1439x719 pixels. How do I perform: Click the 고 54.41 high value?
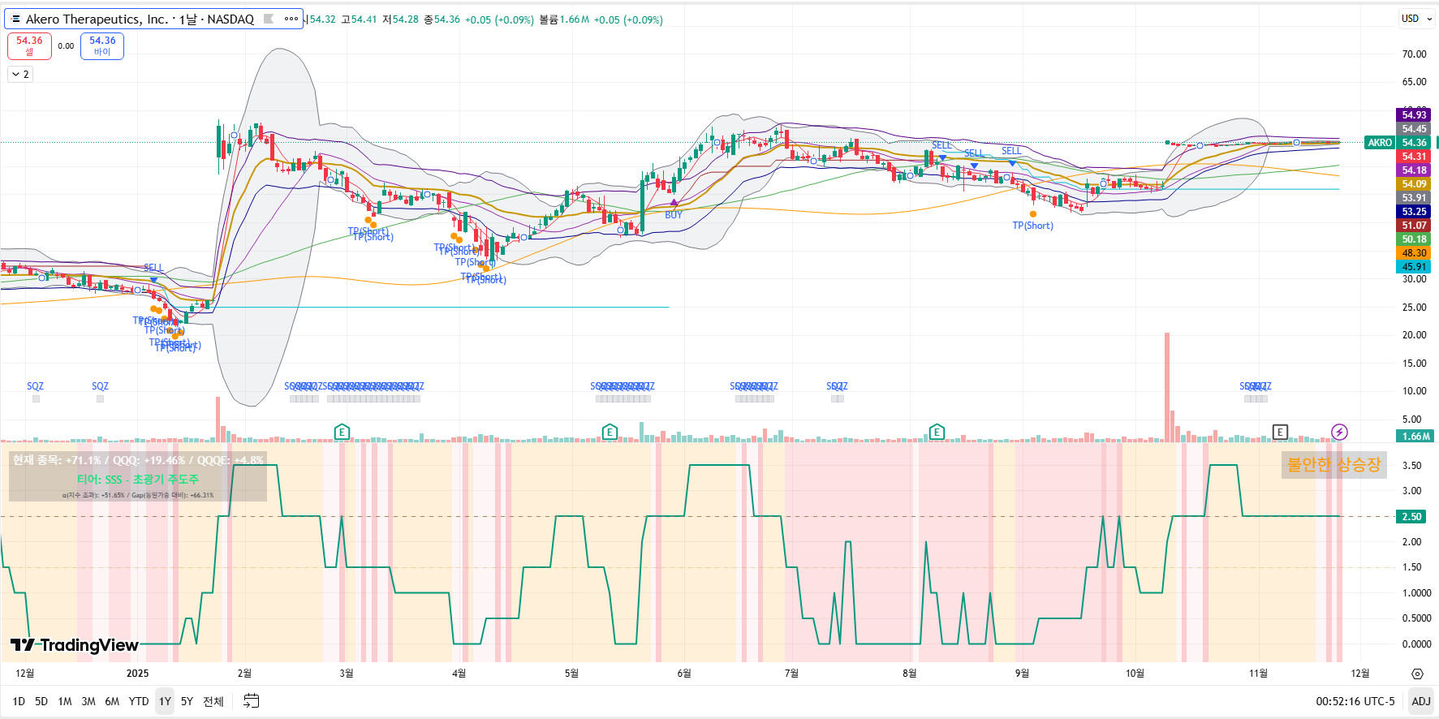[359, 19]
